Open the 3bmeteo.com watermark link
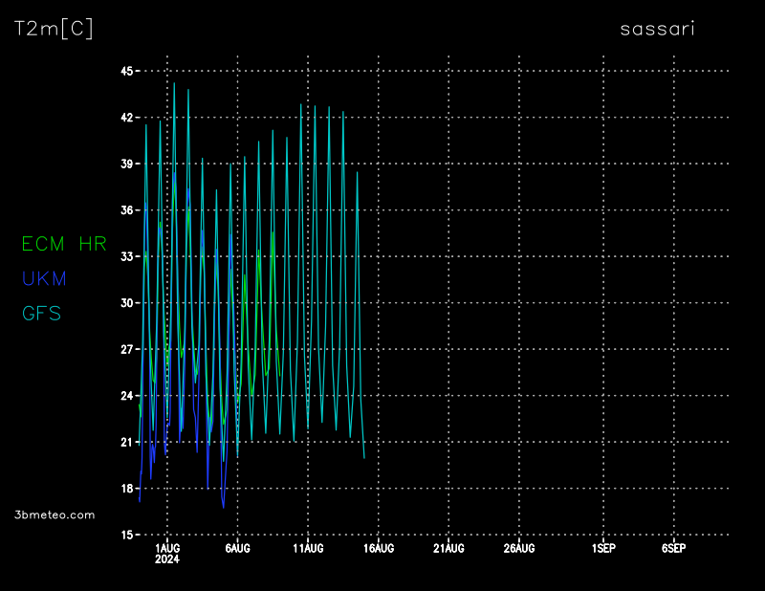 pyautogui.click(x=55, y=514)
